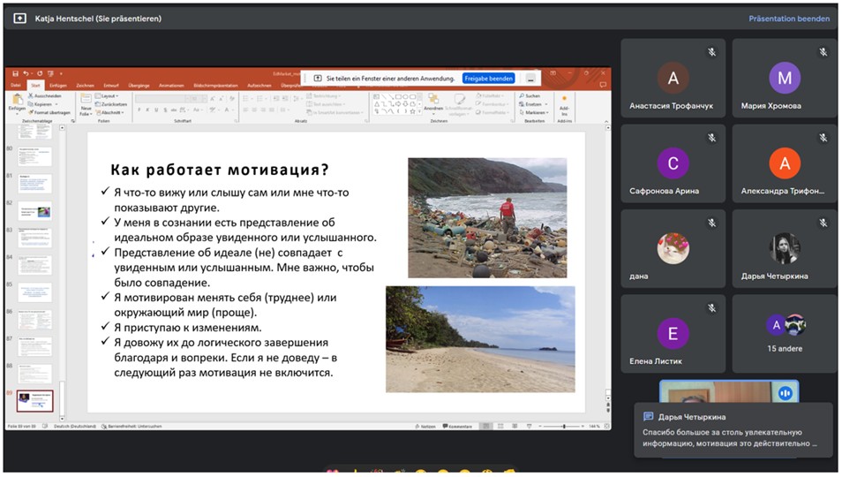This screenshot has width=842, height=477.
Task: Open Kommentare from the status bar
Action: pos(459,427)
